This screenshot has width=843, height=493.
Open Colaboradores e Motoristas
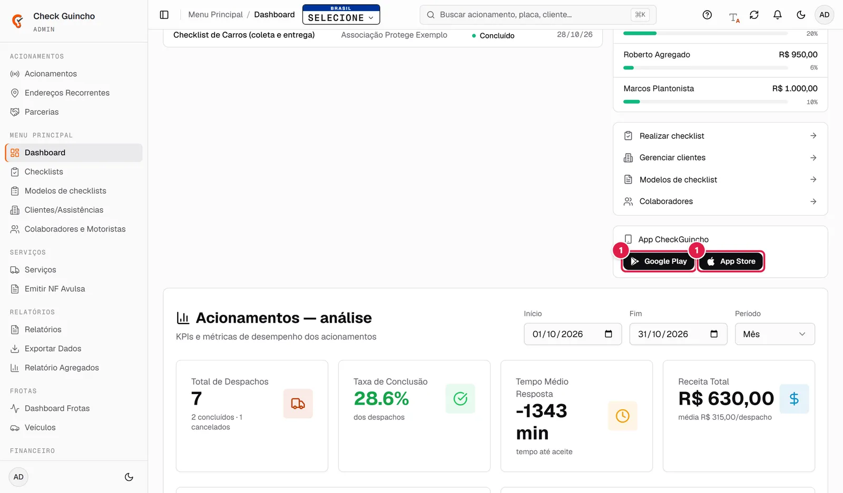[x=74, y=229]
